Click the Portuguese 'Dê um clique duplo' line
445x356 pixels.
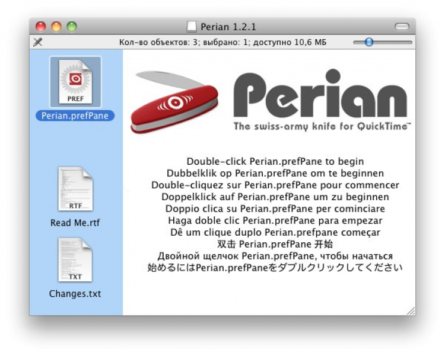click(275, 232)
